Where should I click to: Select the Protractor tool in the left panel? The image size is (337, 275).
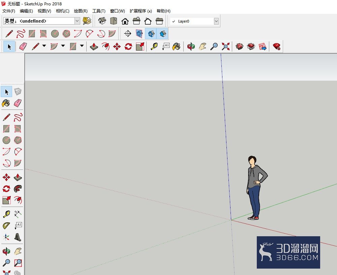pyautogui.click(x=6, y=225)
